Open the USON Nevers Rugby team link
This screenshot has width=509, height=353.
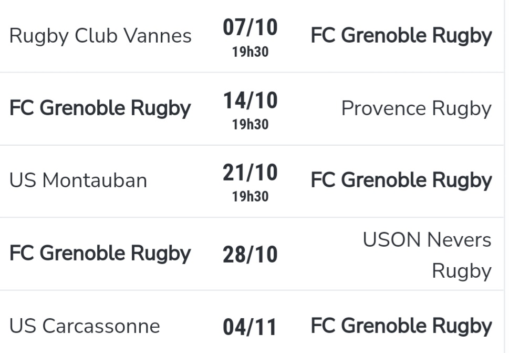click(x=427, y=255)
